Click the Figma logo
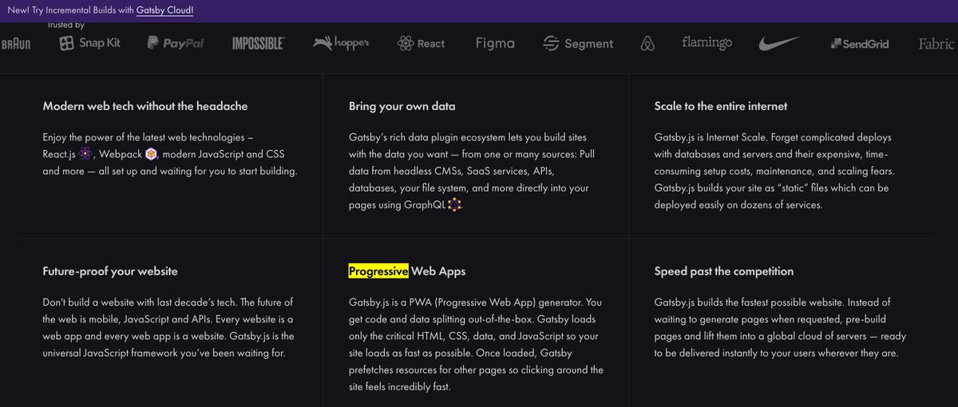This screenshot has height=407, width=958. tap(495, 43)
